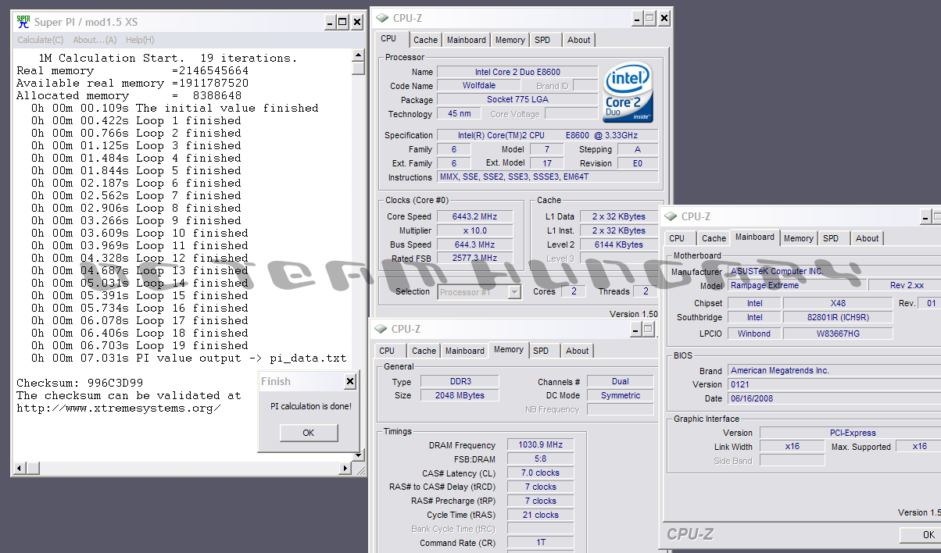Open the Processor #1 selection dropdown
The width and height of the screenshot is (941, 553).
coord(479,292)
